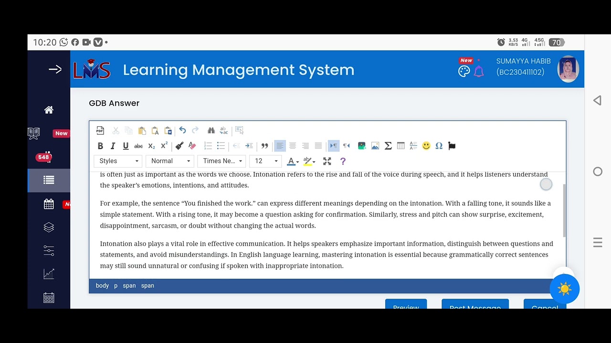
Task: Click the Select All icon
Action: click(x=240, y=130)
